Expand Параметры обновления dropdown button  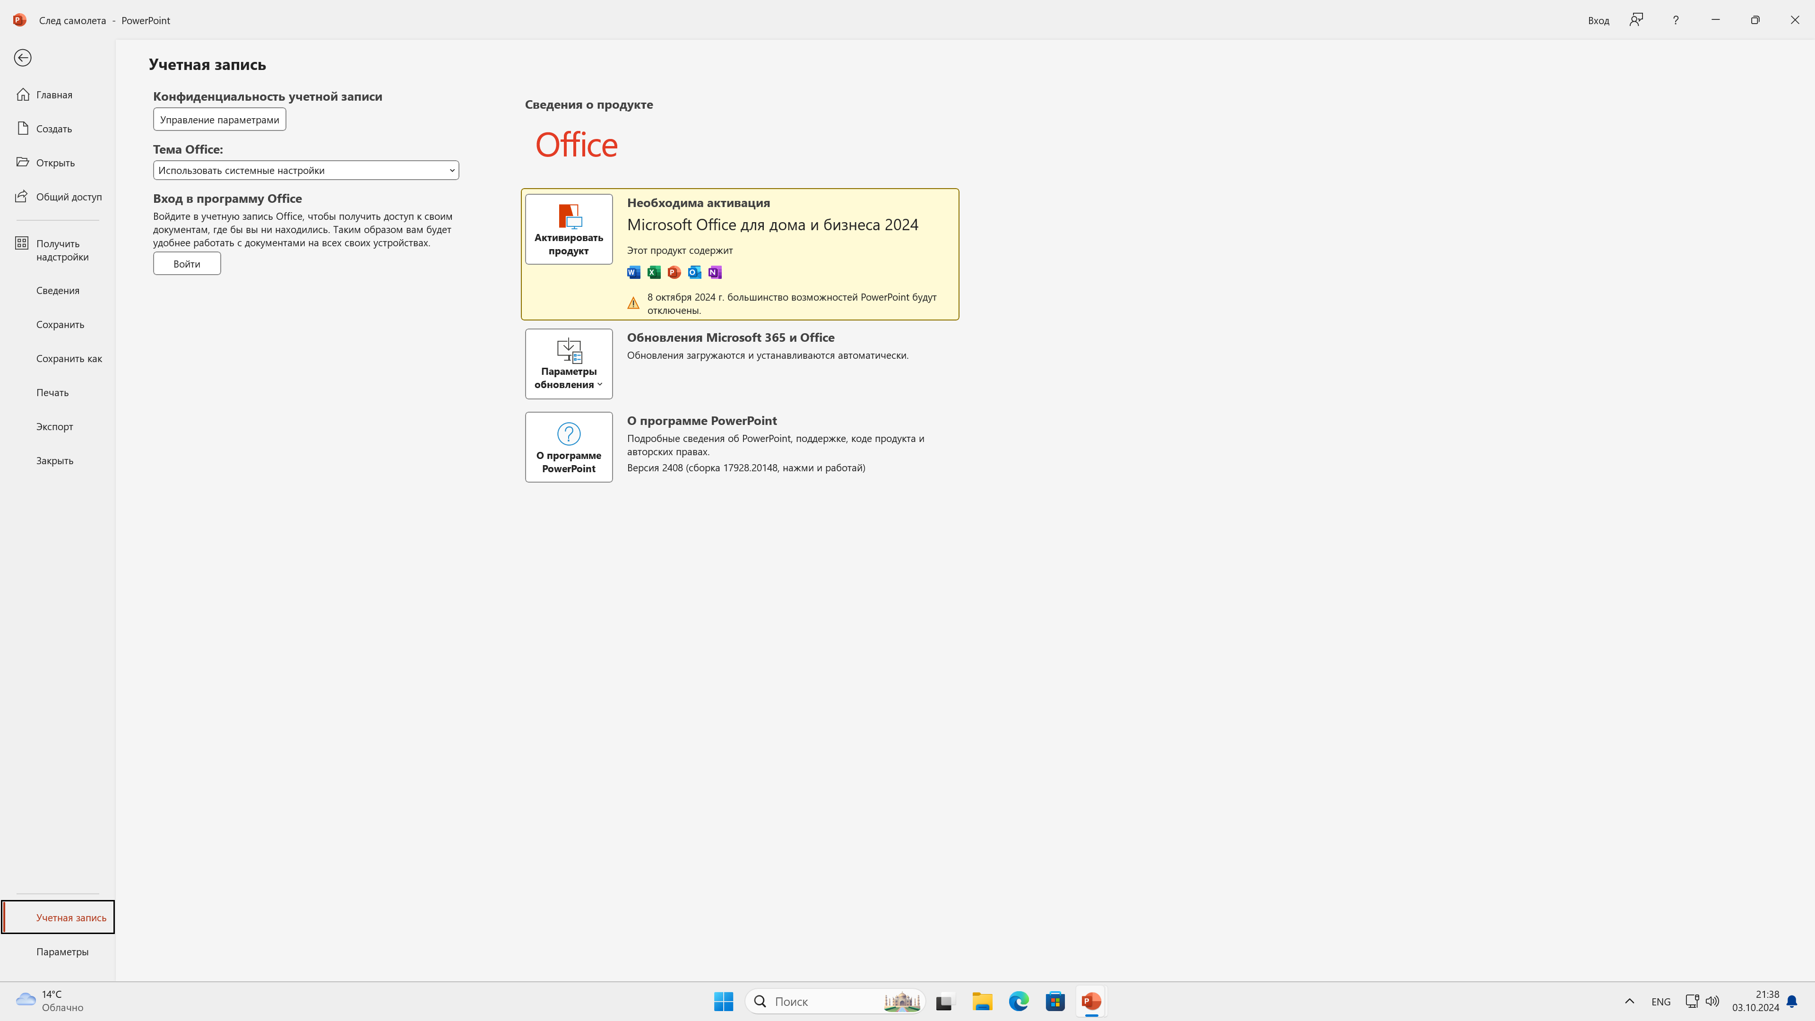point(569,363)
